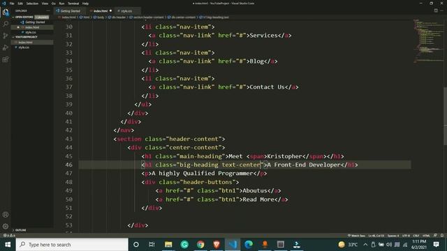Open the Explorer view in activity bar
Image resolution: width=447 pixels, height=251 pixels.
click(6, 13)
